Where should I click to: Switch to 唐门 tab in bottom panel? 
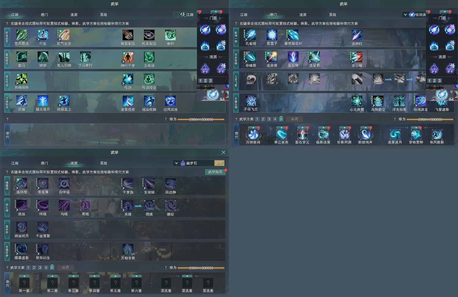click(x=44, y=163)
